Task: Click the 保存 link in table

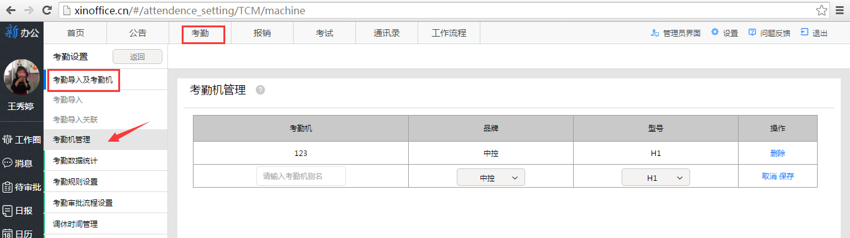Action: (787, 176)
